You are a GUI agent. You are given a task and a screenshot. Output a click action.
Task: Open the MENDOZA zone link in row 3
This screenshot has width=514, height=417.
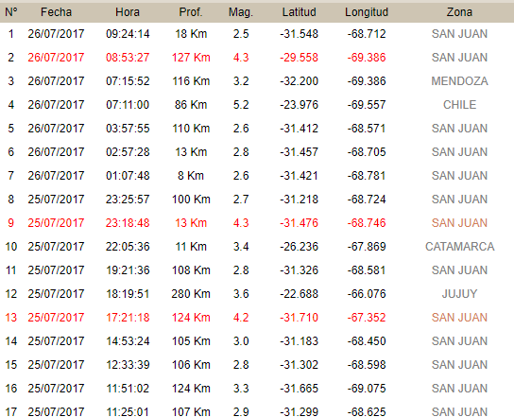pos(459,81)
